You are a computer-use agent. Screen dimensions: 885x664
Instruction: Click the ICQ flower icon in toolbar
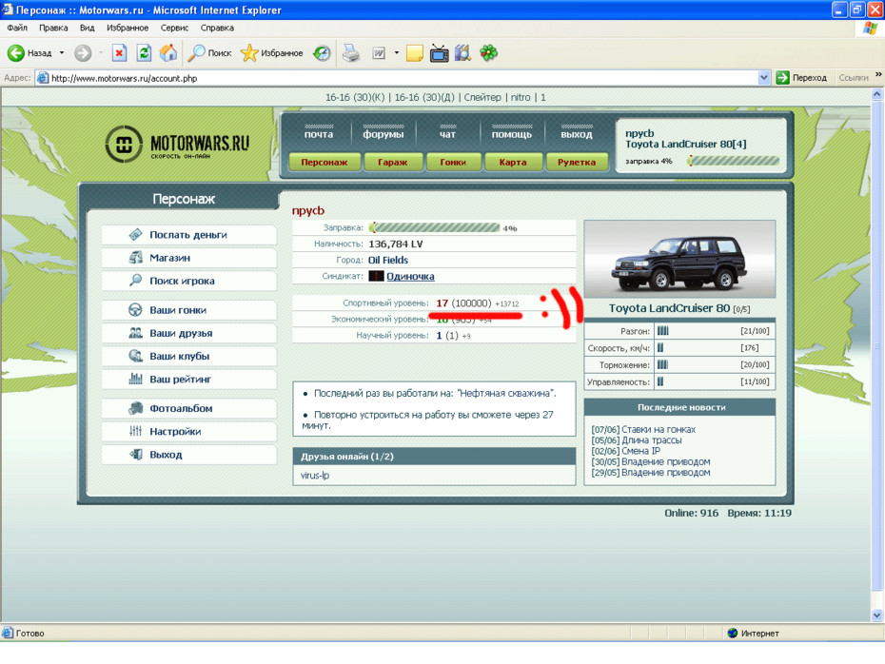point(489,53)
